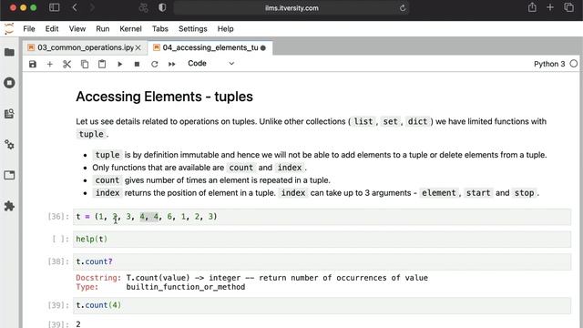Show Safari tab overview icon
This screenshot has width=583, height=328.
tap(568, 7)
